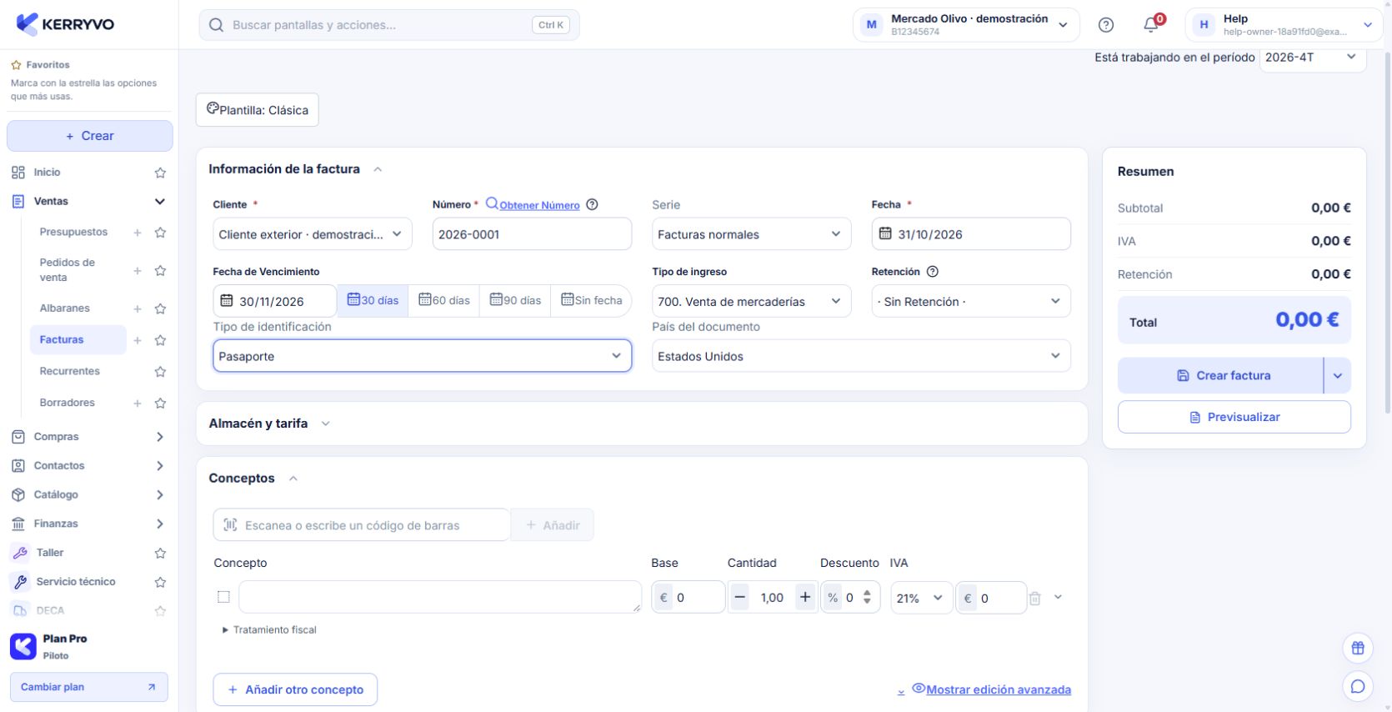Click the Retención info icon

[x=933, y=272]
